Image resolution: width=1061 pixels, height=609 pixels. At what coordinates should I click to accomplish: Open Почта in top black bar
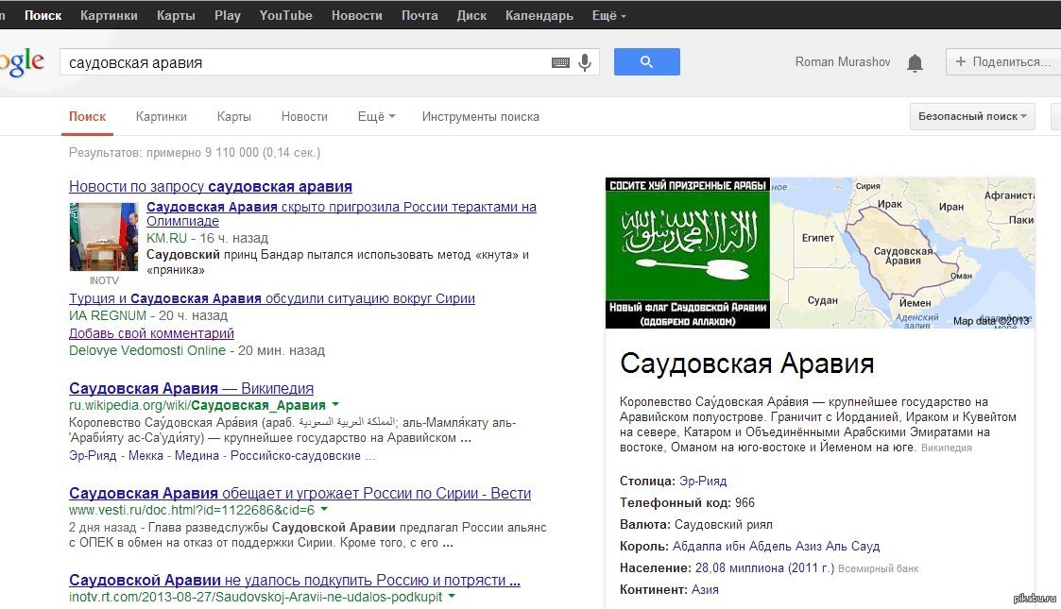coord(419,15)
